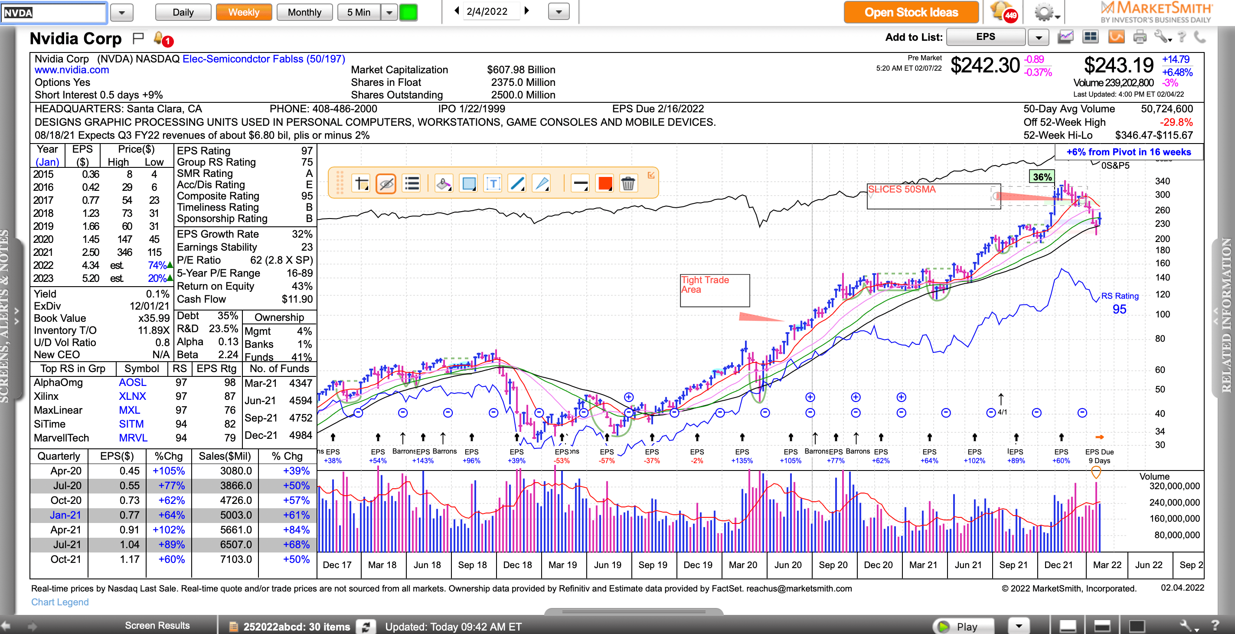The width and height of the screenshot is (1235, 634).
Task: Open the www.nvidia.com link
Action: tap(72, 70)
